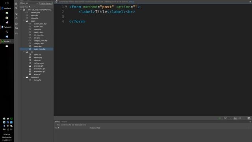Select the component folder row
The width and height of the screenshot is (252, 142).
click(x=37, y=77)
